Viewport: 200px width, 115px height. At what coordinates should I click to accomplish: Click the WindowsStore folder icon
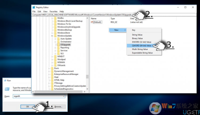point(55,33)
